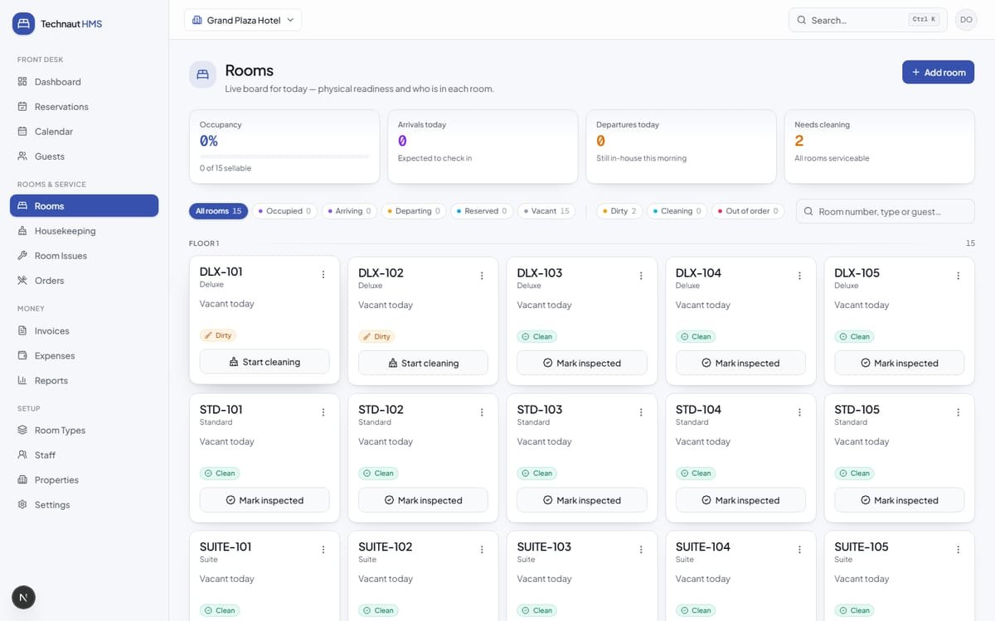This screenshot has height=621, width=995.
Task: Filter rooms by Vacant
Action: pos(546,211)
